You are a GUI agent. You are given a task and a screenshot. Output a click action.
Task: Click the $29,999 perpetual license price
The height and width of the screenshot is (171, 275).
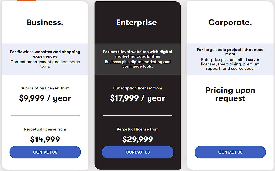[137, 139]
